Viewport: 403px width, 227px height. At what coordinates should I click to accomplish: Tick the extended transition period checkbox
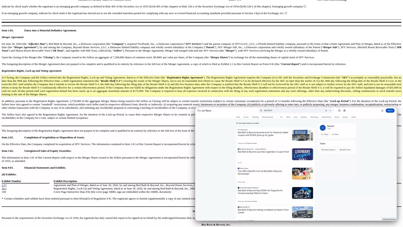pyautogui.click(x=286, y=13)
